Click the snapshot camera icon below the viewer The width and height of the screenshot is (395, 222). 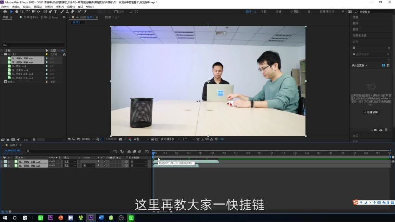(x=121, y=139)
